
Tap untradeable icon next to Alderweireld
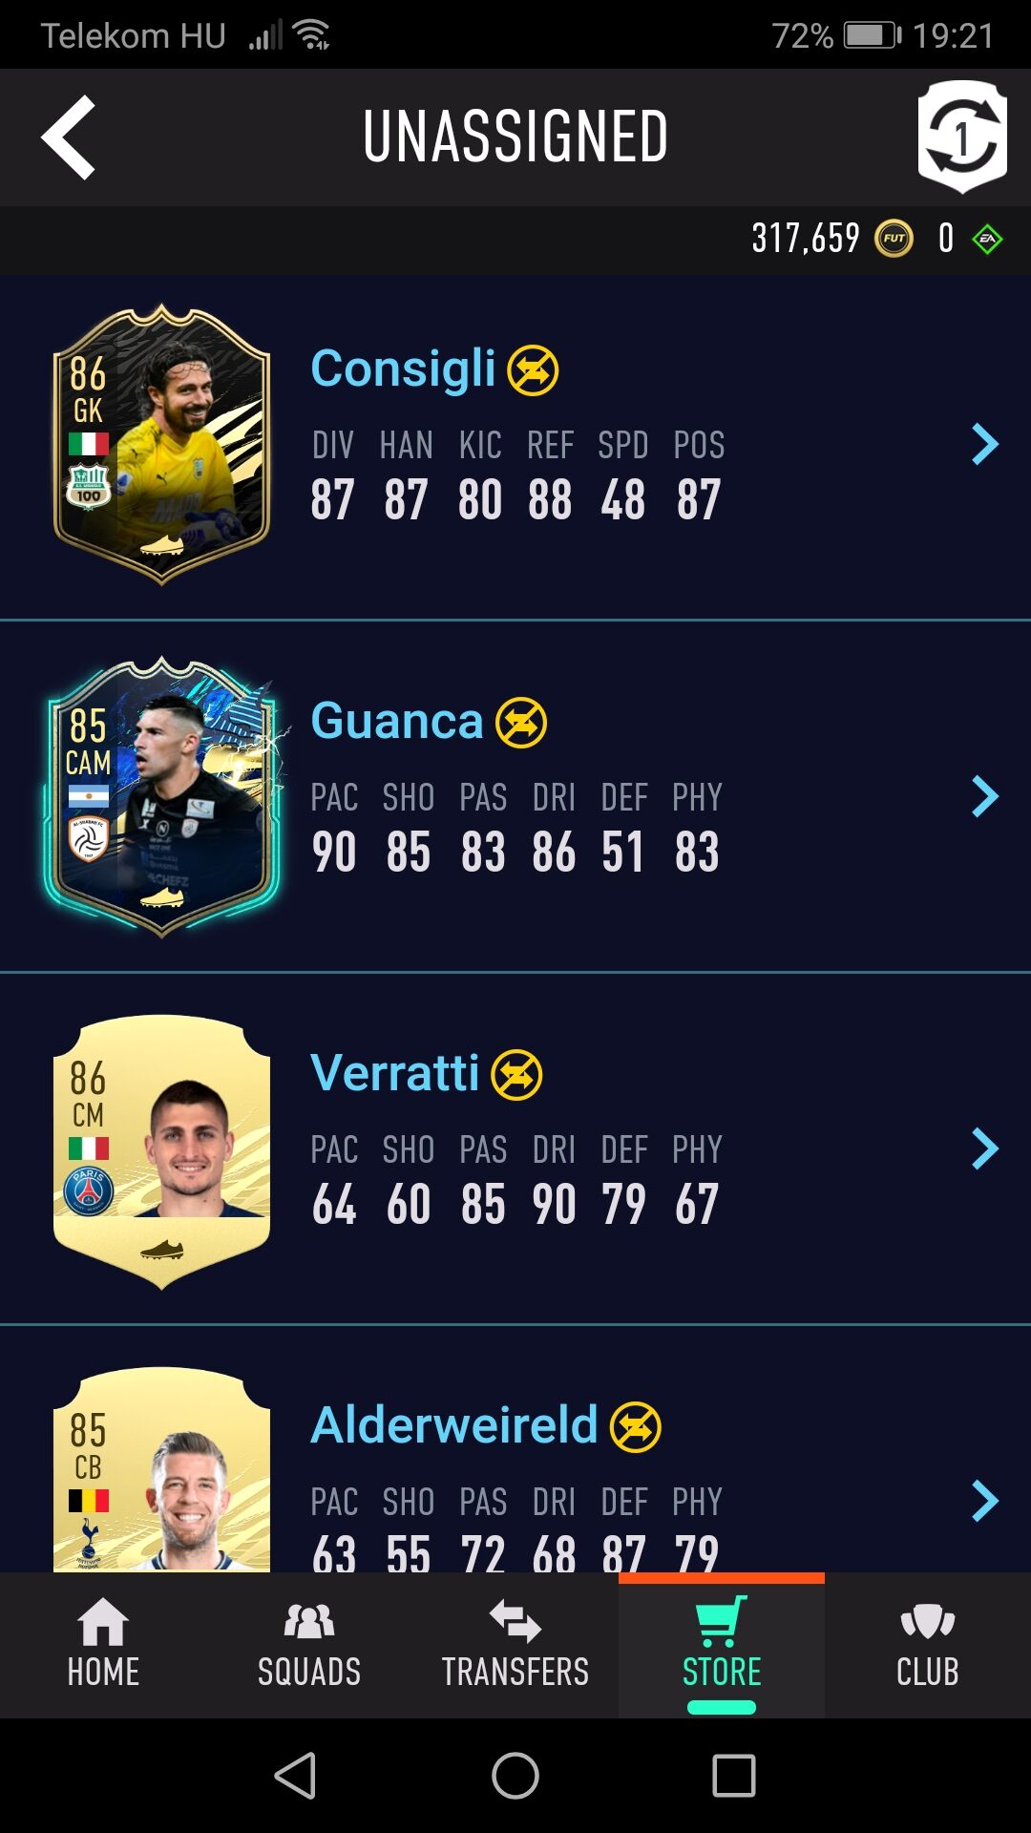636,1427
